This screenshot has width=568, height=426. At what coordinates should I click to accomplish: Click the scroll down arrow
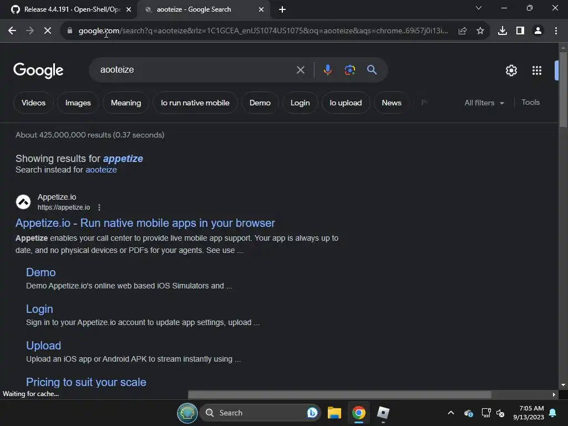point(563,385)
